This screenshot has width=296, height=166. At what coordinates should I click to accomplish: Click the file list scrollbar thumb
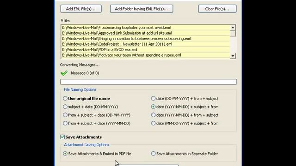(x=233, y=33)
